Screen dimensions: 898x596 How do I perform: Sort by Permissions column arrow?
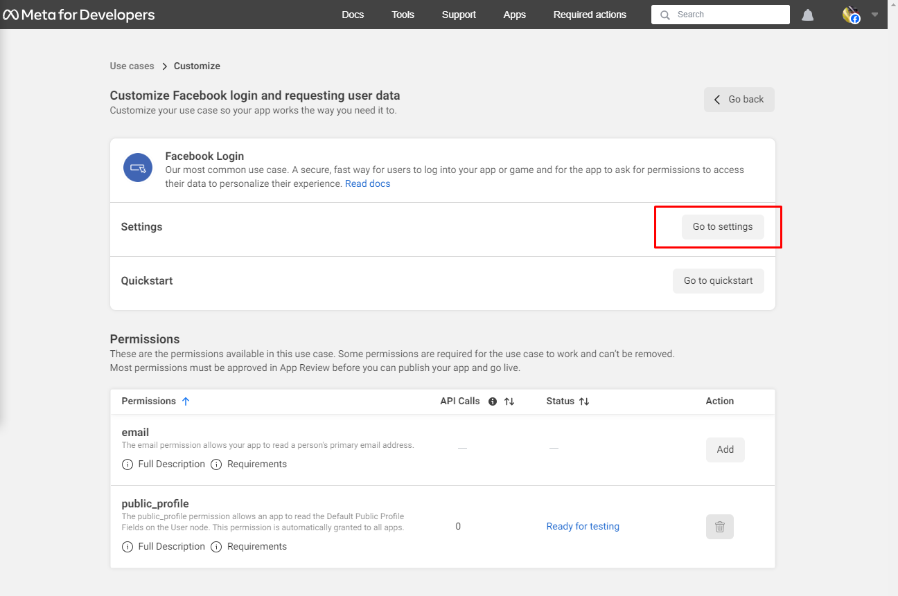click(x=185, y=401)
